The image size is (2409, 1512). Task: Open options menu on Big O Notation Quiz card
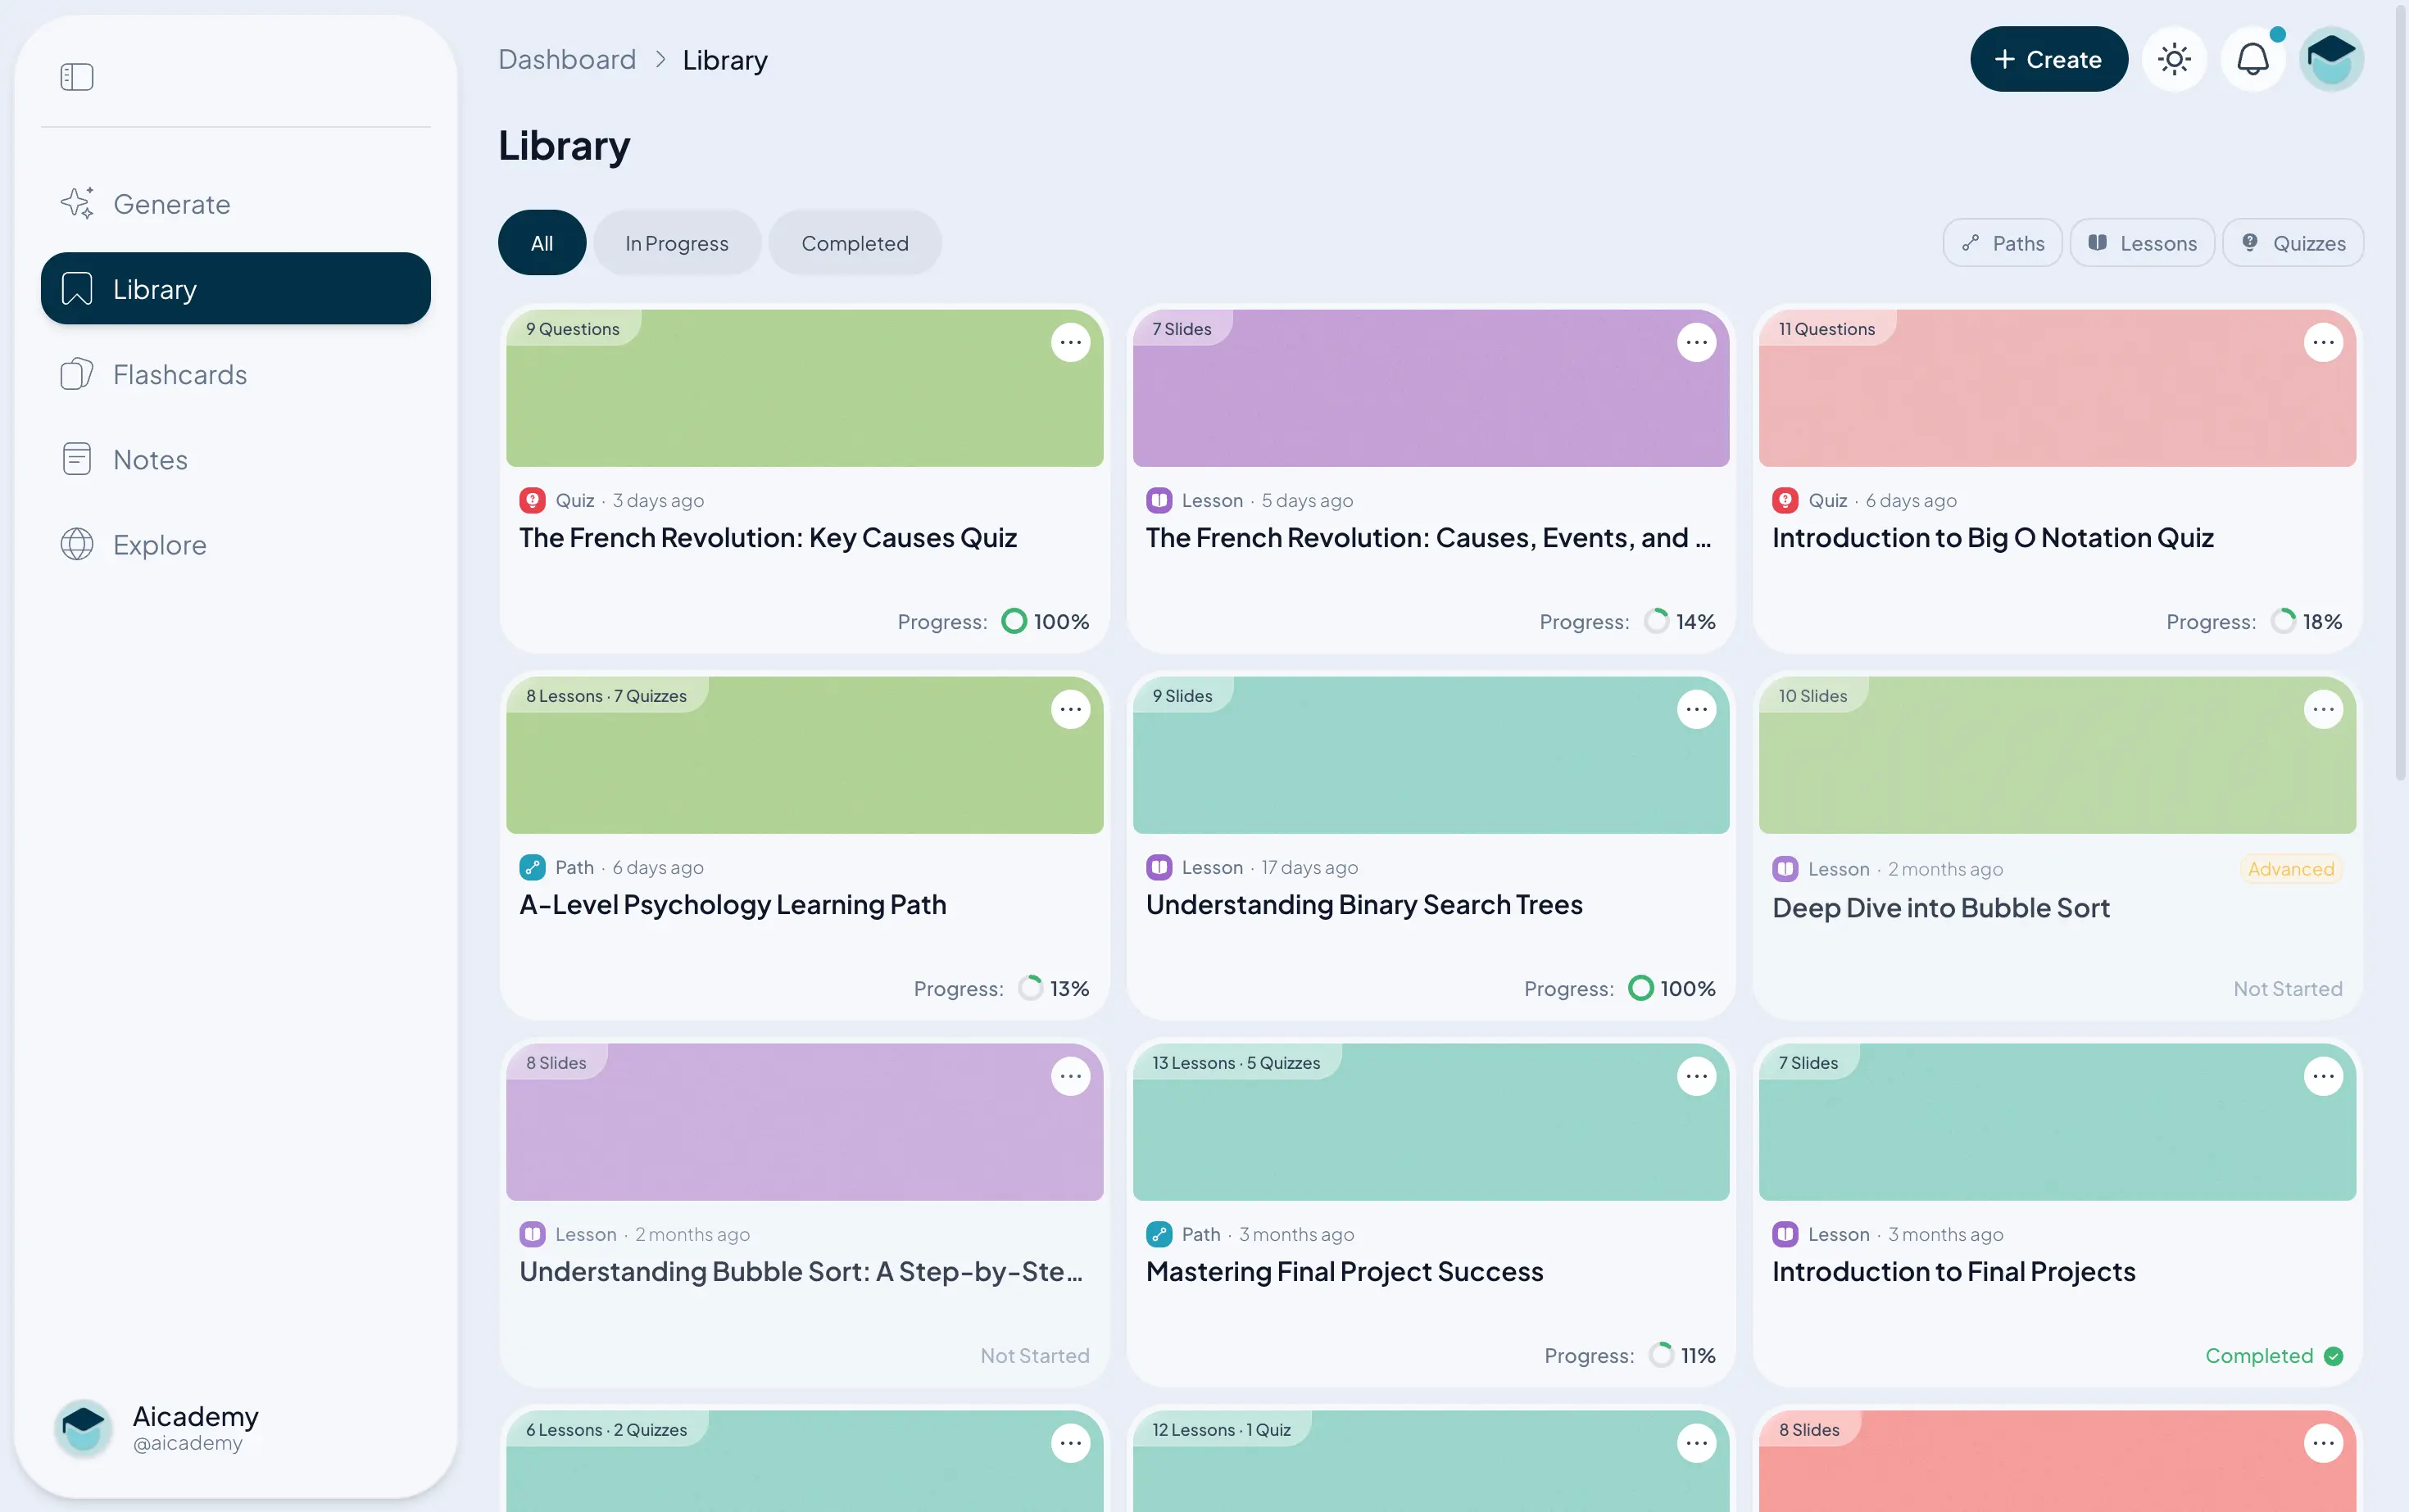click(2323, 342)
